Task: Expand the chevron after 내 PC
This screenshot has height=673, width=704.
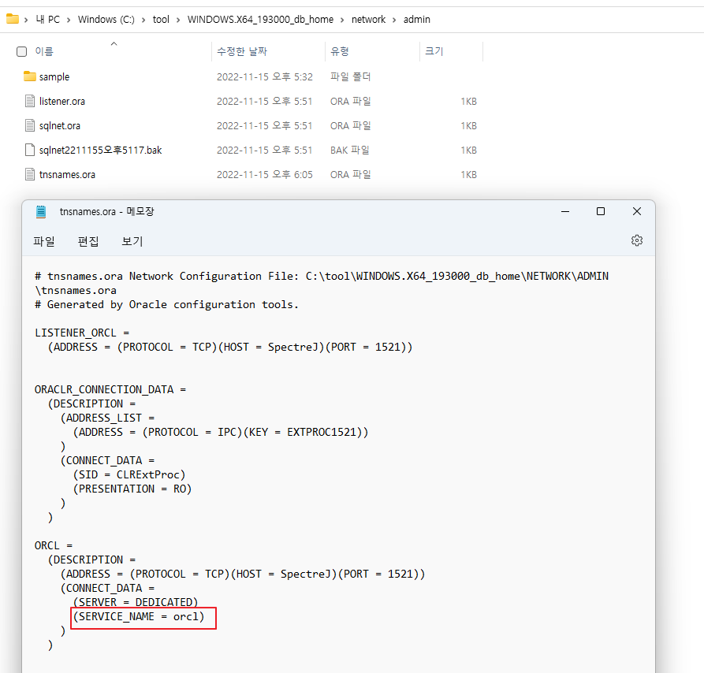Action: click(69, 20)
